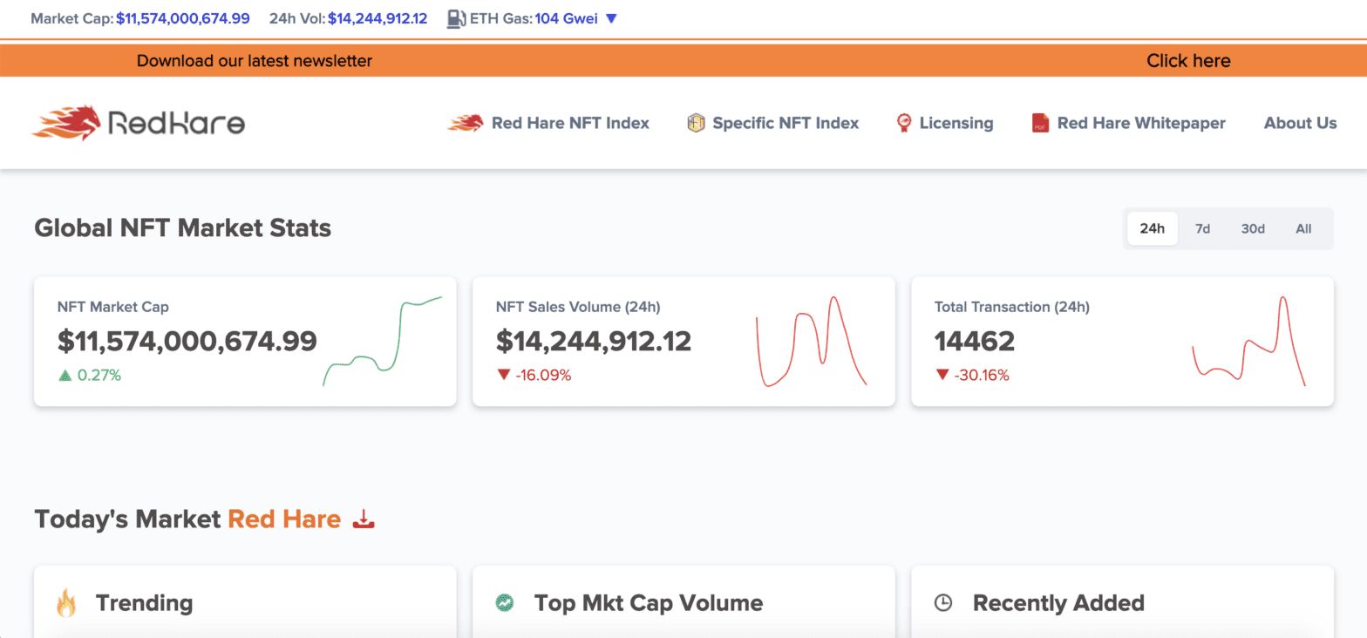Click the Top Mkt Cap Volume chart icon
Screen dimensions: 1367x638
503,602
